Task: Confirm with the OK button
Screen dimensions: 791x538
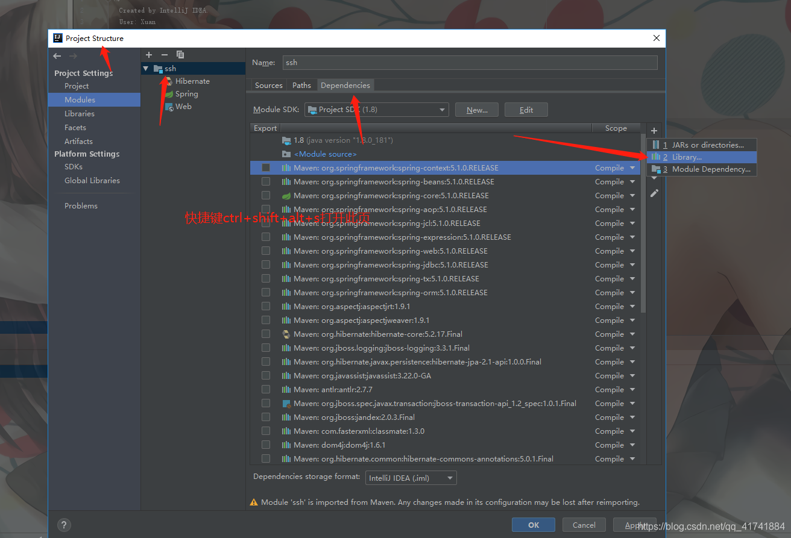Action: [x=534, y=525]
